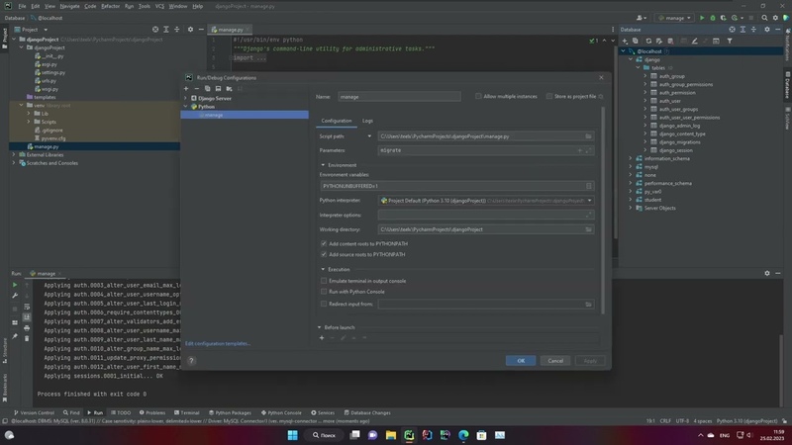The image size is (792, 445).
Task: Switch to the Logs tab
Action: [x=367, y=121]
